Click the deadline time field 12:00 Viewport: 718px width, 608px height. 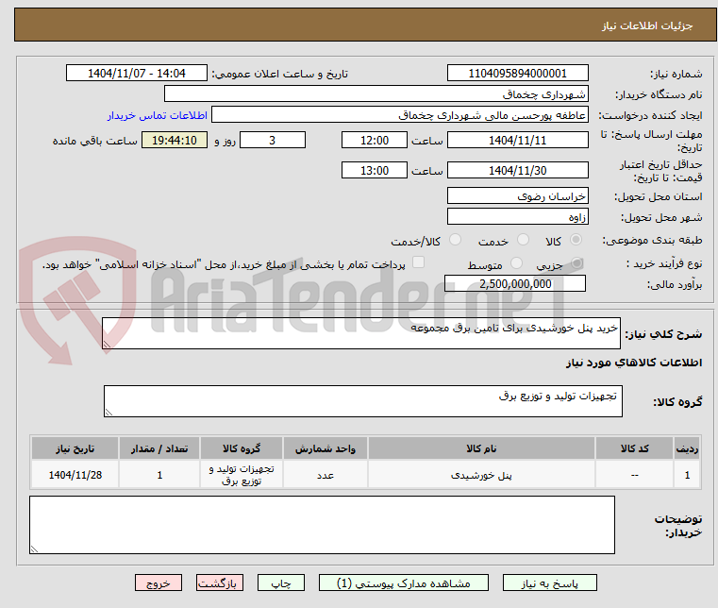click(375, 140)
